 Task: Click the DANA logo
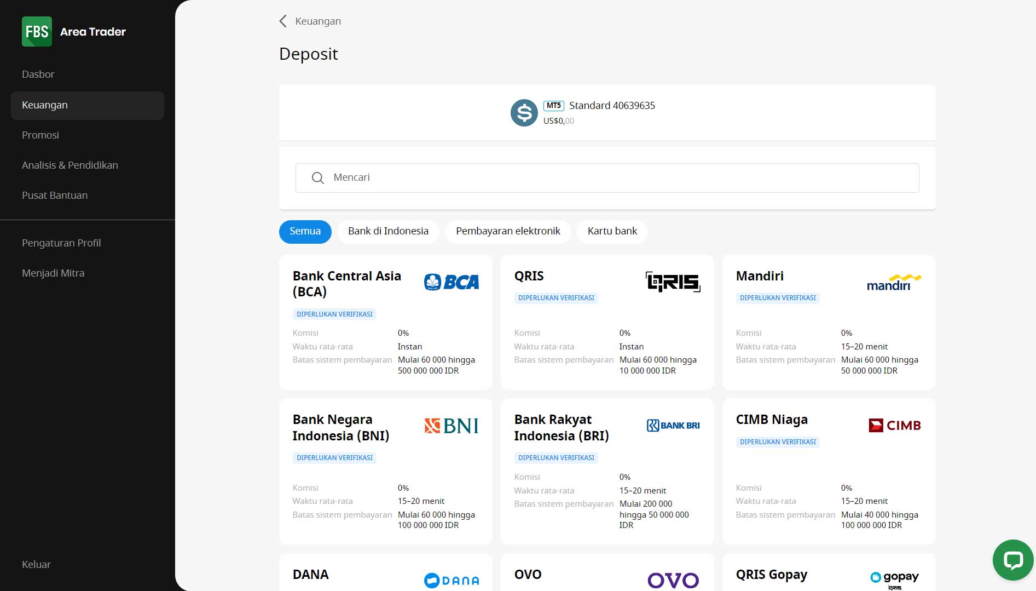point(452,581)
